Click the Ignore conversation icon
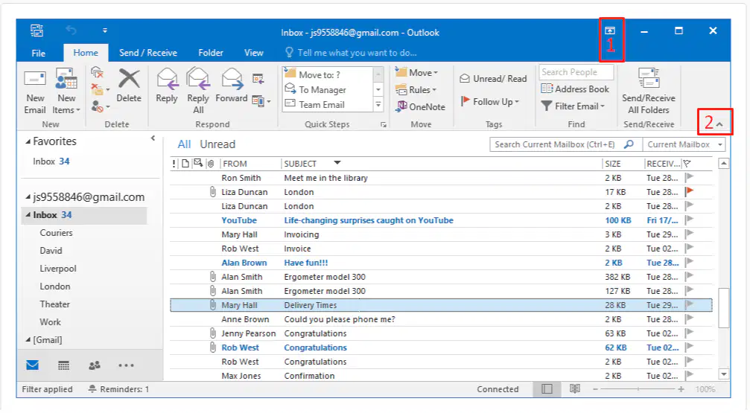Screen dimensions: 750x413 click(x=97, y=73)
